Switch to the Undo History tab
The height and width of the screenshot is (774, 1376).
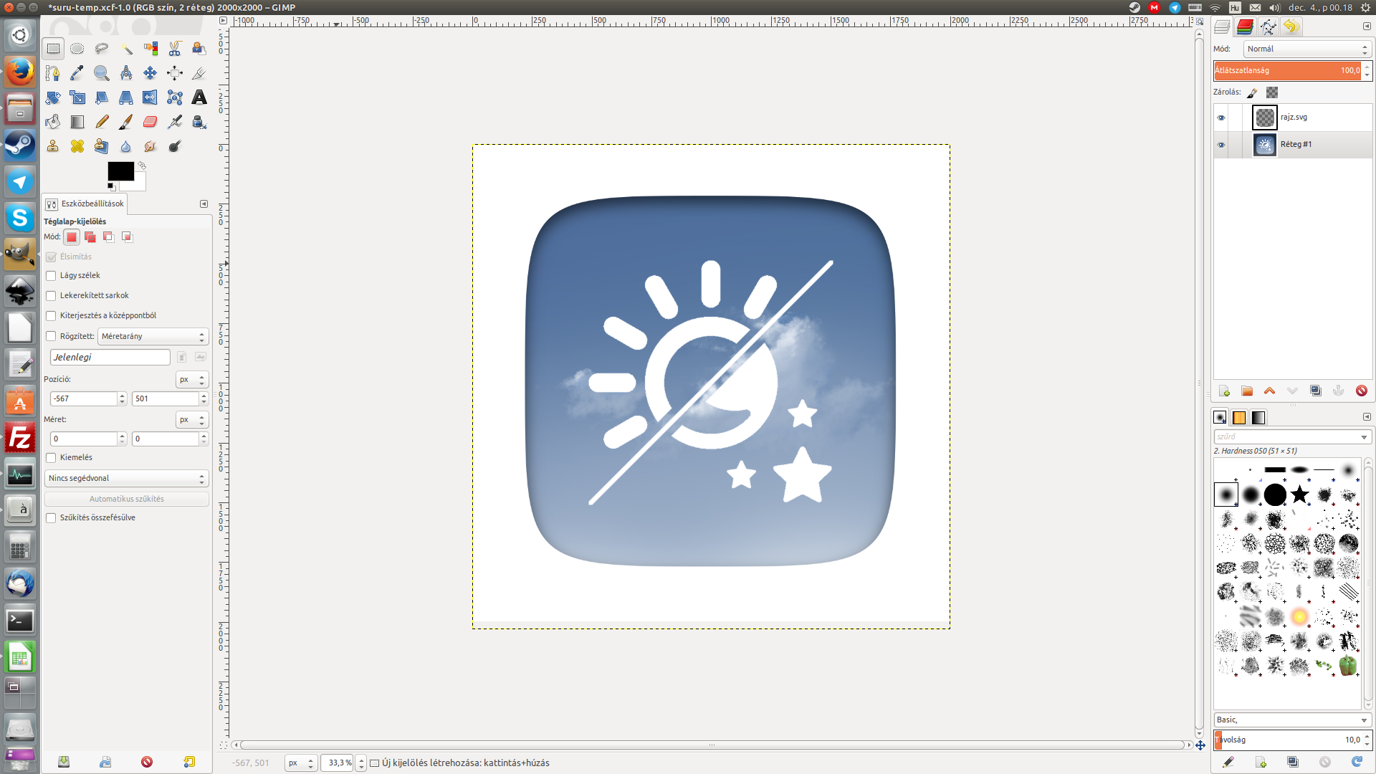click(x=1291, y=27)
